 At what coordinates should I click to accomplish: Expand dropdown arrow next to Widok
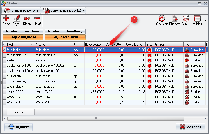(206, 21)
